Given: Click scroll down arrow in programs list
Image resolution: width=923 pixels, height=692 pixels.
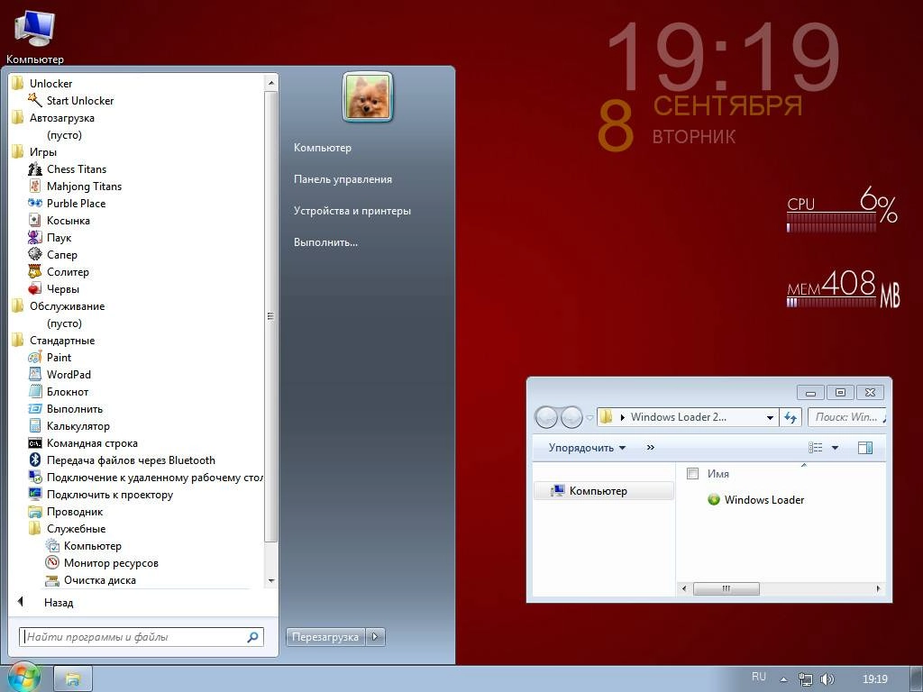Looking at the screenshot, I should [270, 581].
